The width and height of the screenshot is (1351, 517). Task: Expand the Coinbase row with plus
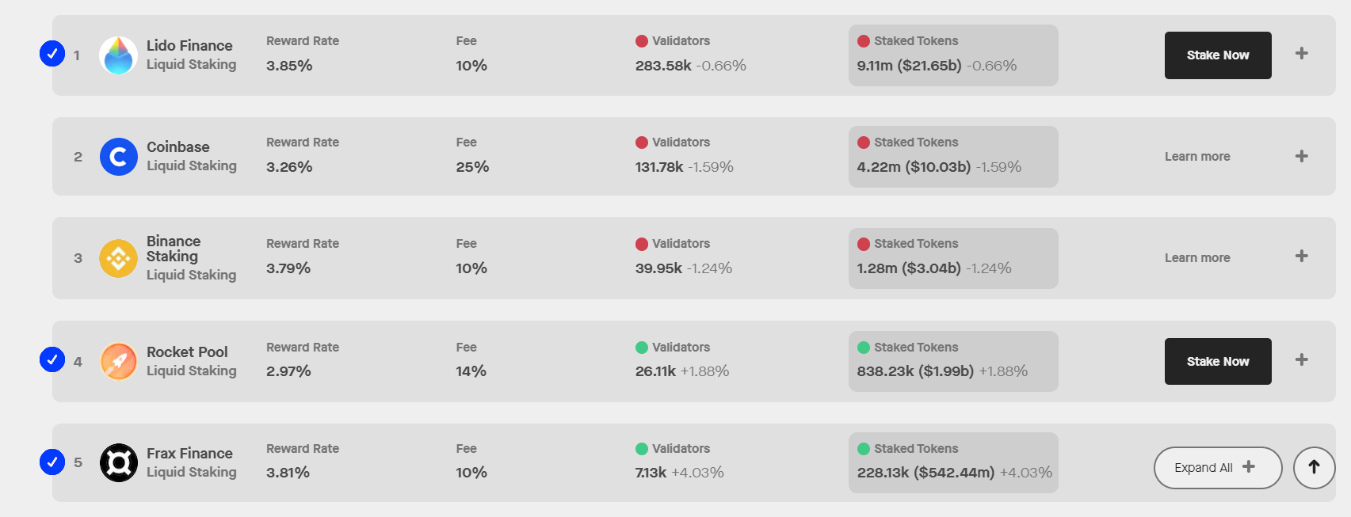pos(1301,156)
